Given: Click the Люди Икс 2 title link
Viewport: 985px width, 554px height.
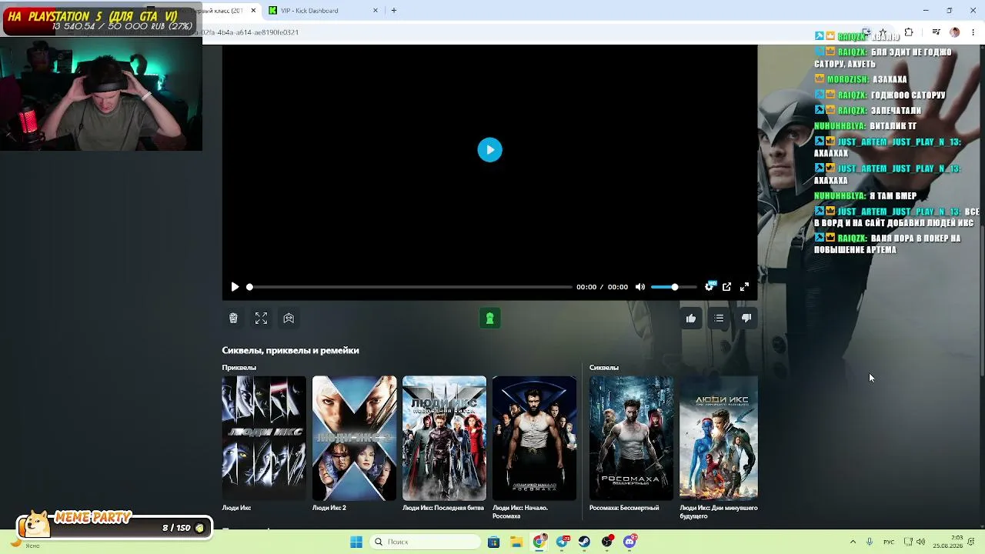Looking at the screenshot, I should coord(329,508).
